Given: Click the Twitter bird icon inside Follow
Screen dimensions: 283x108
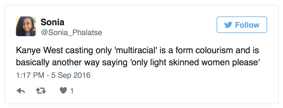Looking at the screenshot, I should coord(228,25).
